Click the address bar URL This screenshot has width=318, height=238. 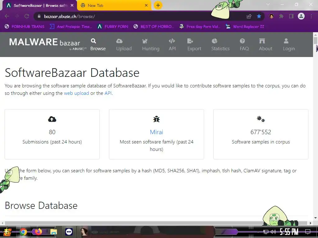[70, 16]
